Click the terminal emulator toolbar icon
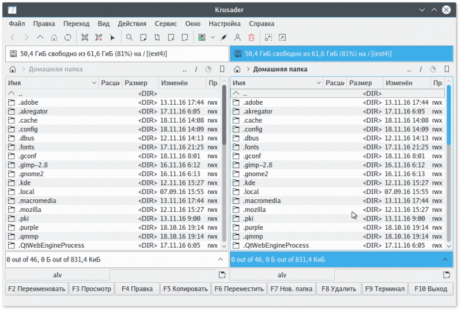The image size is (461, 311). (202, 37)
